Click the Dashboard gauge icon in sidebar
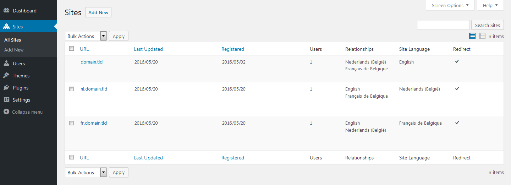511x185 pixels. tap(6, 11)
